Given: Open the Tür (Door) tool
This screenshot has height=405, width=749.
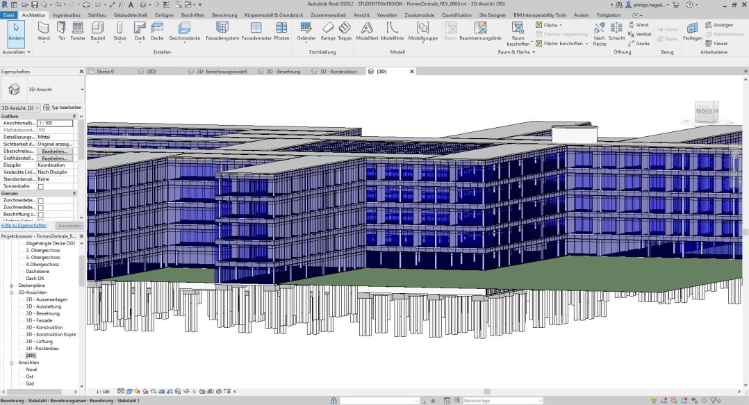Looking at the screenshot, I should (x=63, y=31).
